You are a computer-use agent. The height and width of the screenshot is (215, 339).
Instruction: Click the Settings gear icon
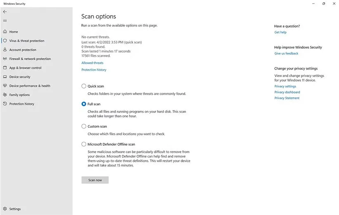pyautogui.click(x=5, y=209)
